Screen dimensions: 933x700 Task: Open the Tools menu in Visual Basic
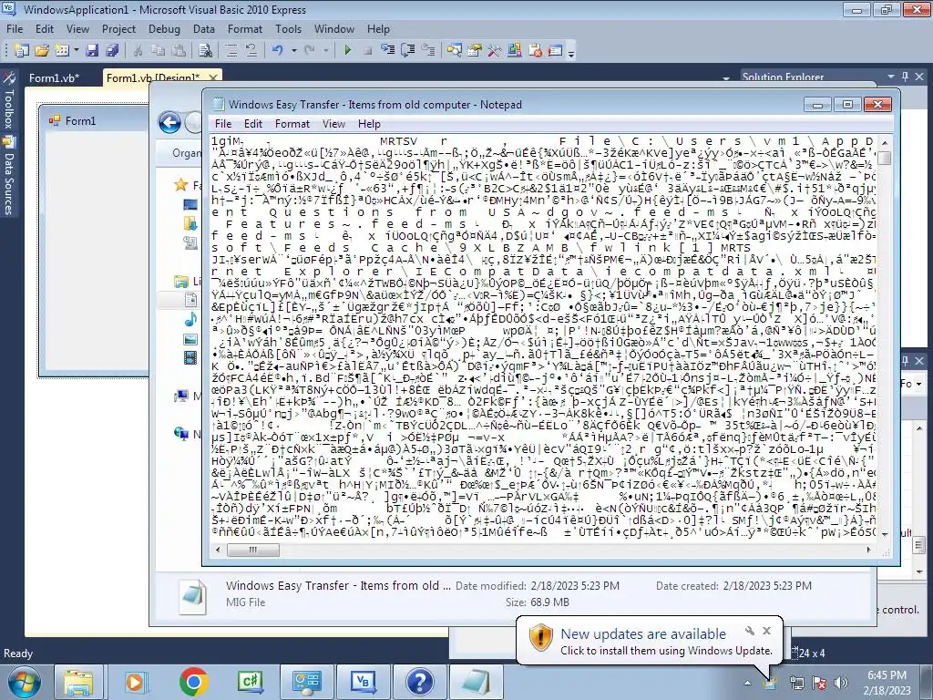tap(288, 29)
